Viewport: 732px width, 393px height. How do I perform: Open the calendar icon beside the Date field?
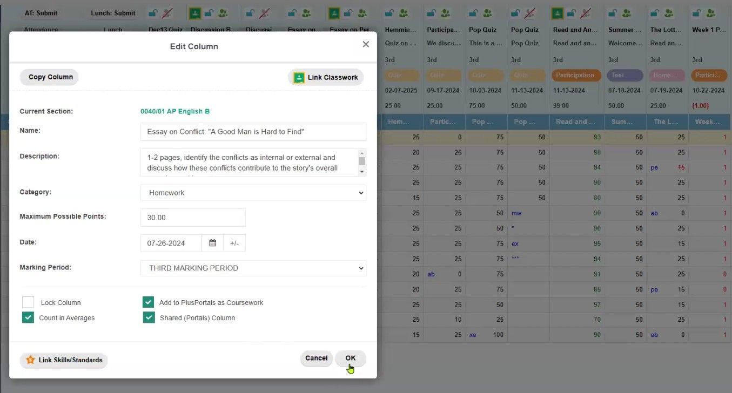212,243
